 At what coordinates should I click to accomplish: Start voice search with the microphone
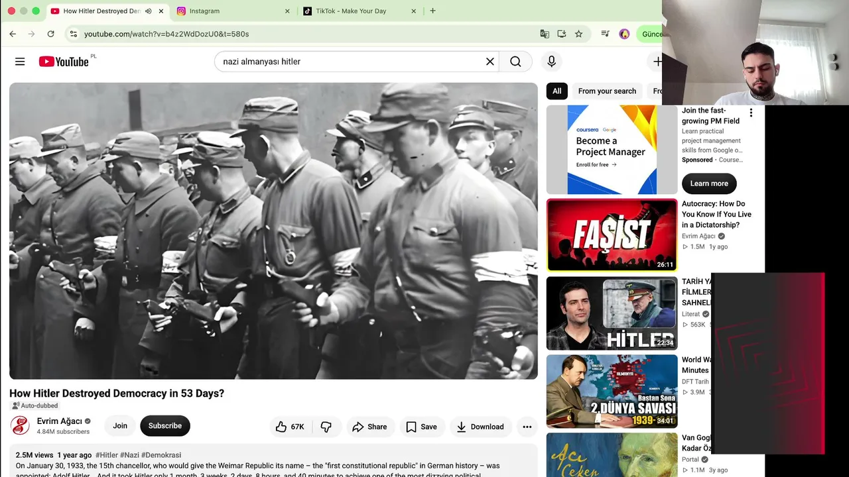point(551,62)
